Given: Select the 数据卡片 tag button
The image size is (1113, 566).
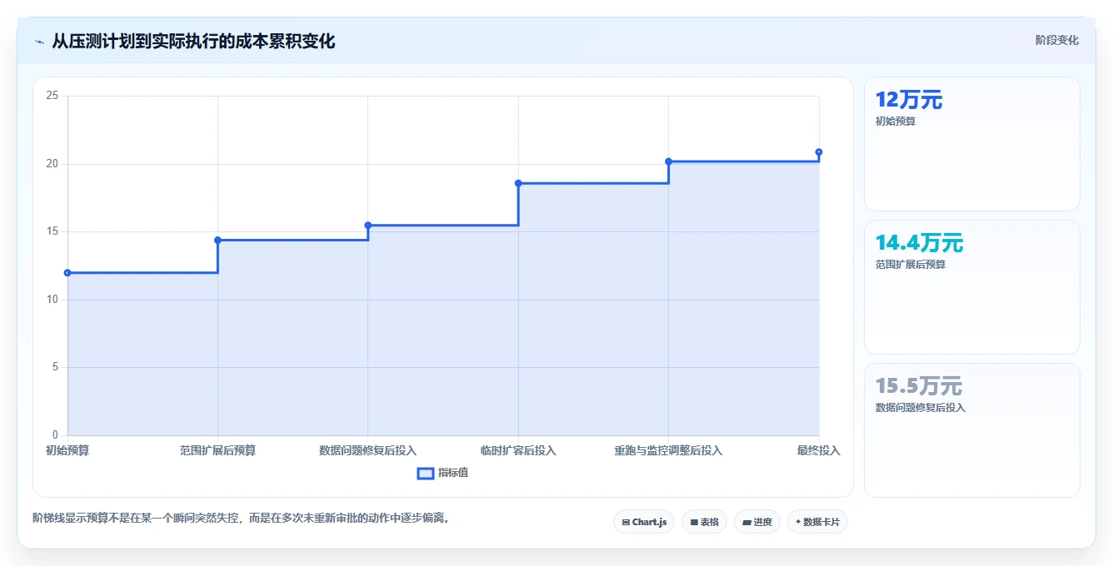Looking at the screenshot, I should click(817, 522).
